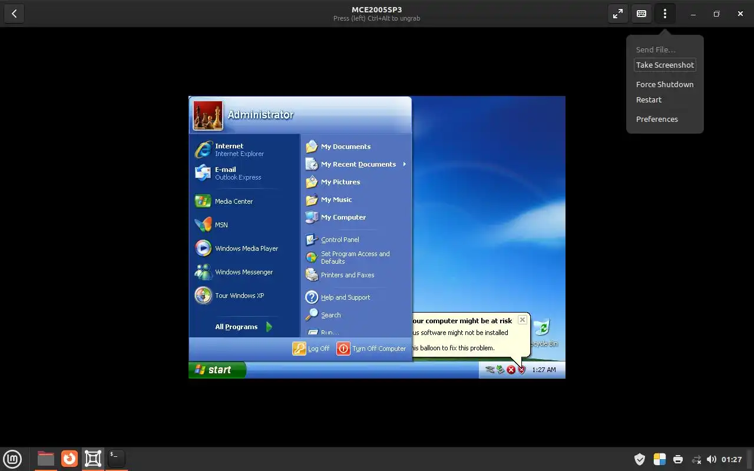The width and height of the screenshot is (754, 471).
Task: Click the three-dot menu button
Action: tap(665, 14)
